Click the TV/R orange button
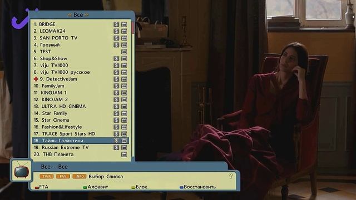 click(x=47, y=177)
